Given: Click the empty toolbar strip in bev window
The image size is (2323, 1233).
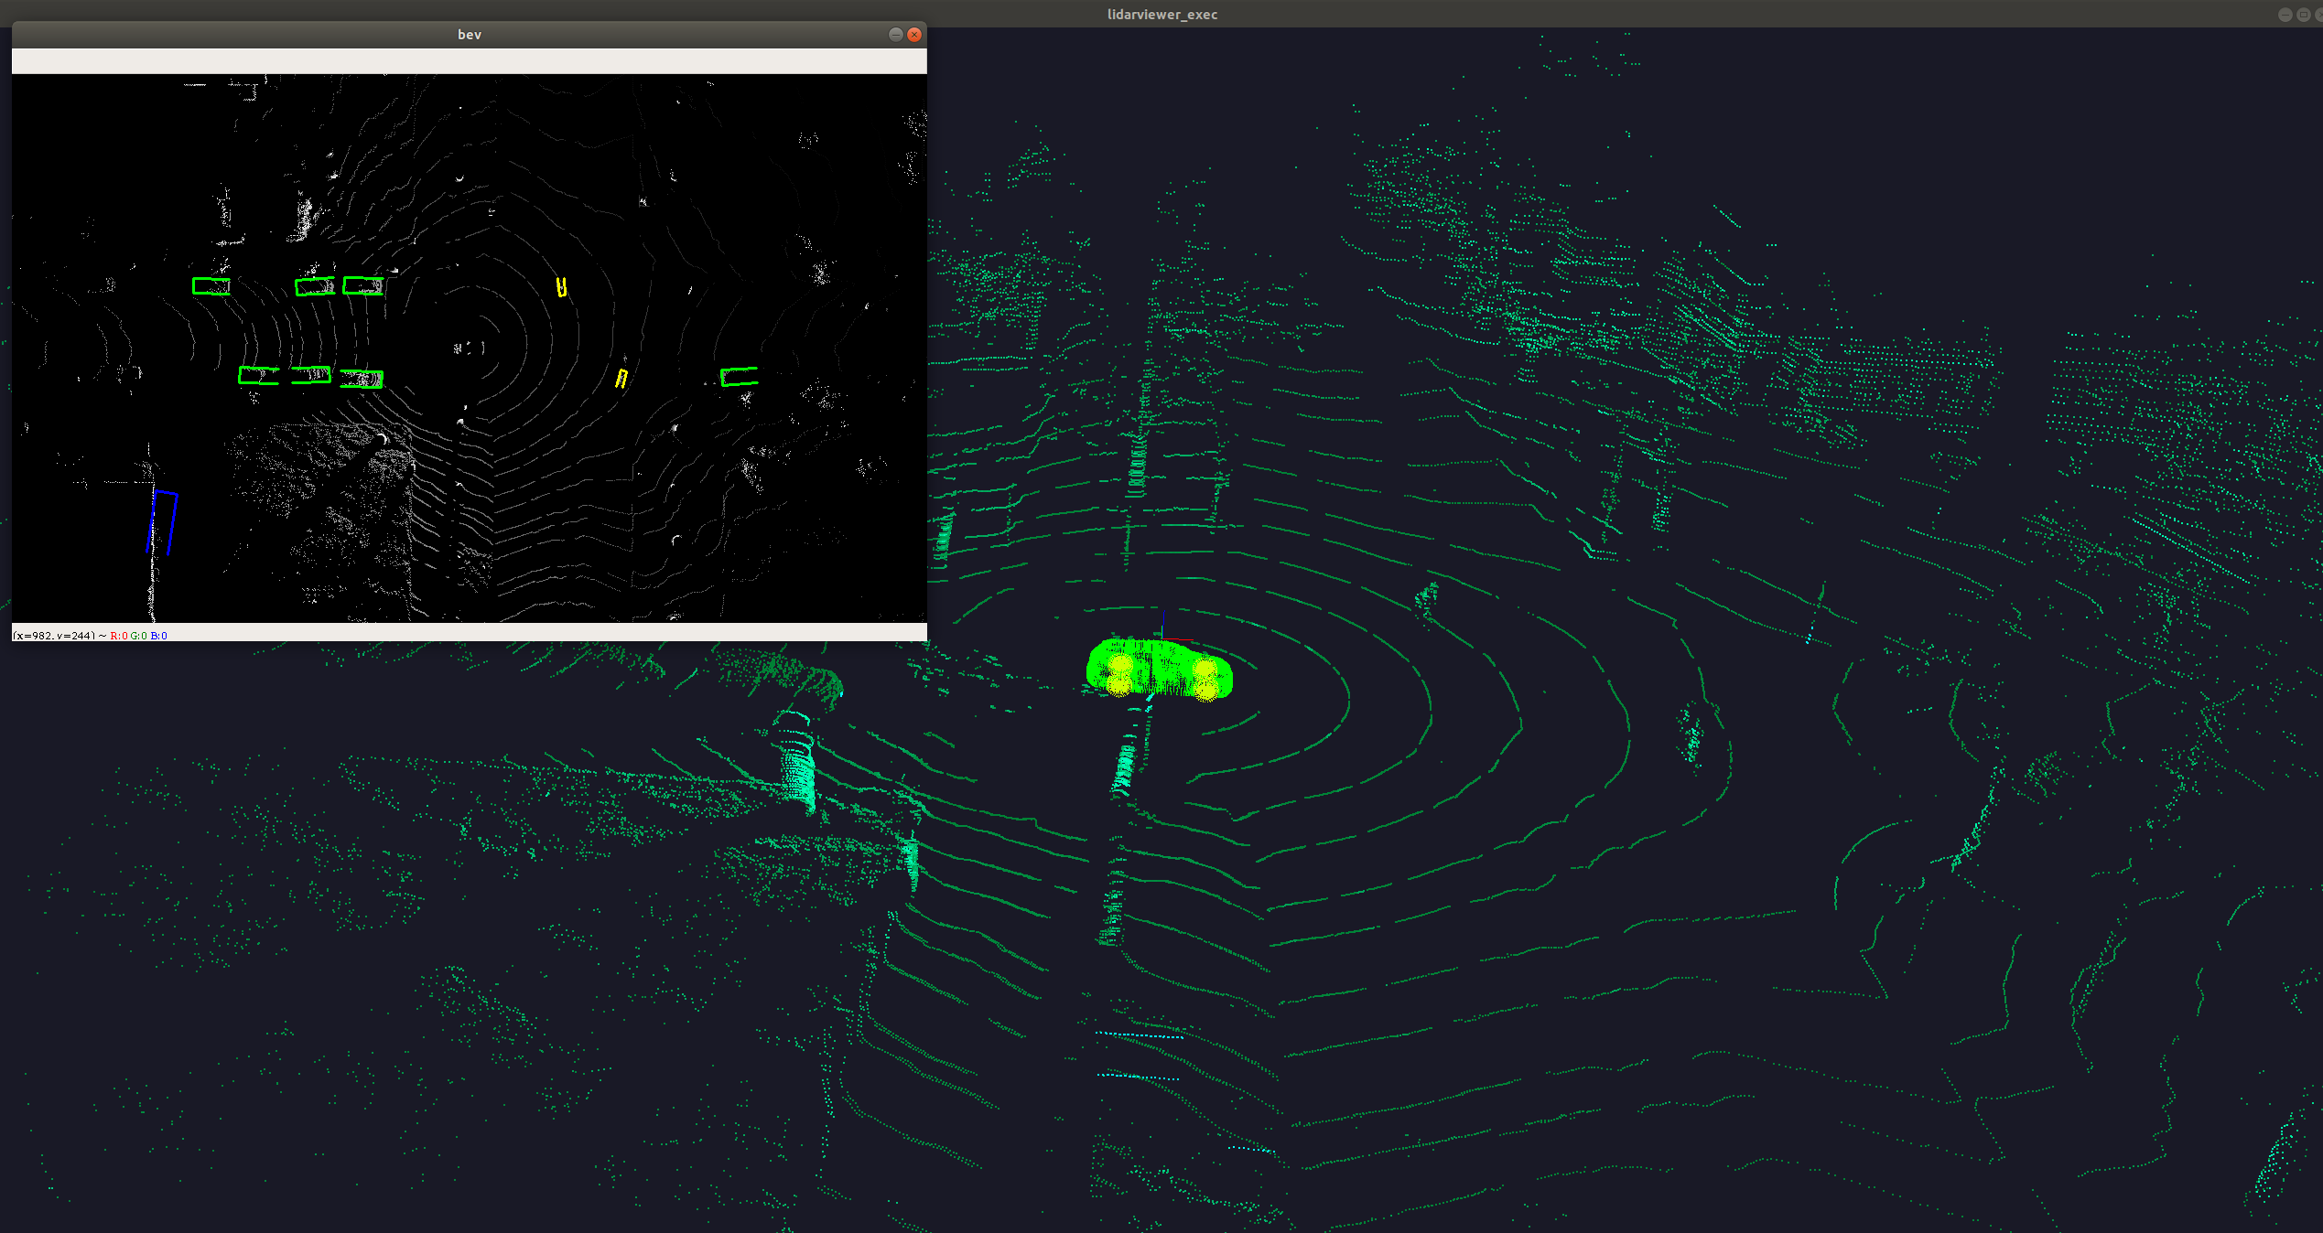Looking at the screenshot, I should (x=469, y=61).
